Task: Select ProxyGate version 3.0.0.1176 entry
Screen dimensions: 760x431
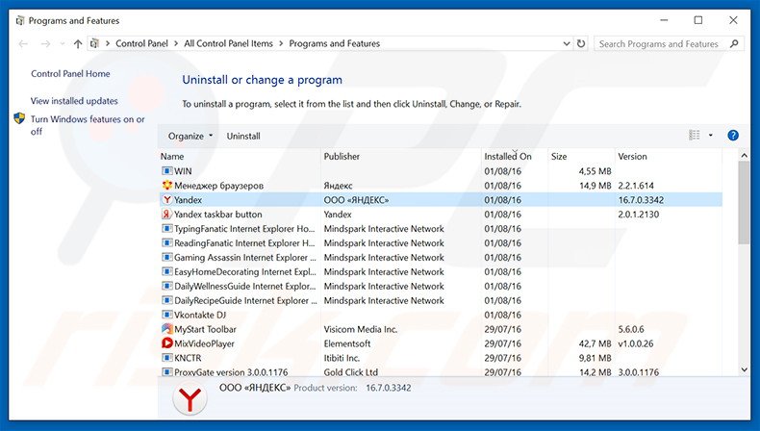Action: click(441, 372)
